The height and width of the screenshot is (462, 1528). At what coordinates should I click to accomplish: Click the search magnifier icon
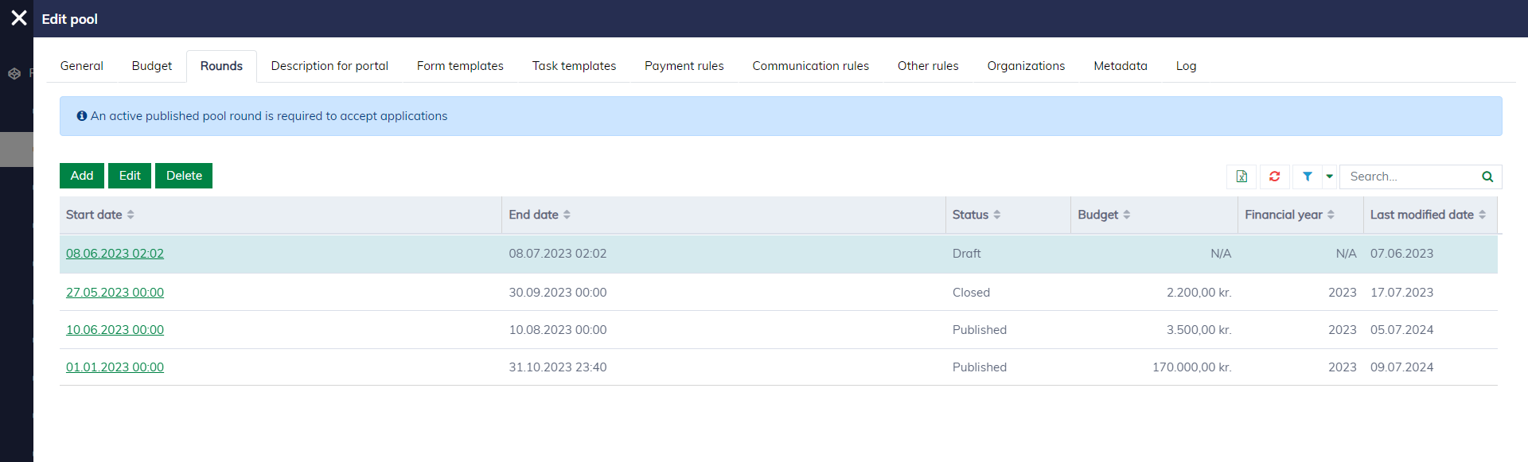pyautogui.click(x=1487, y=177)
